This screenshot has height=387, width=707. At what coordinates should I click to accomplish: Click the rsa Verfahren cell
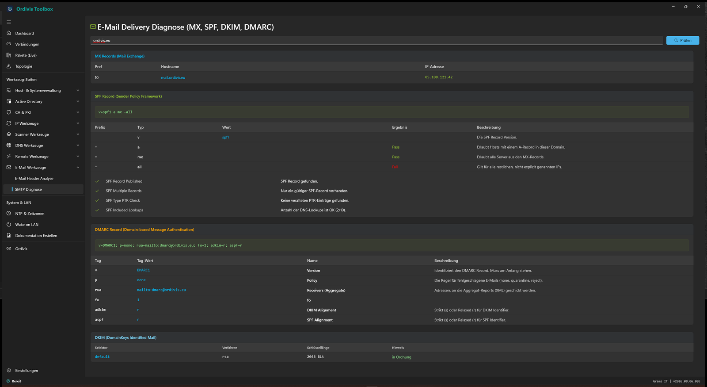(225, 357)
